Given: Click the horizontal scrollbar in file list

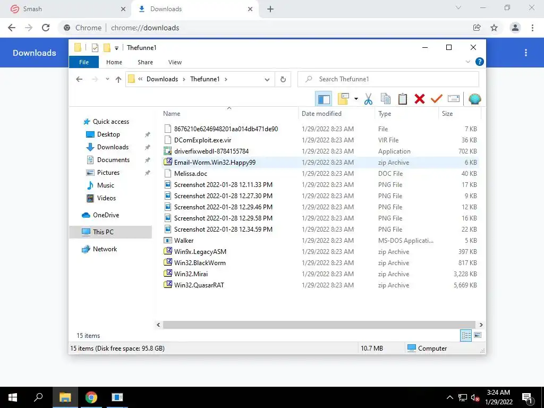Looking at the screenshot, I should pyautogui.click(x=319, y=325).
